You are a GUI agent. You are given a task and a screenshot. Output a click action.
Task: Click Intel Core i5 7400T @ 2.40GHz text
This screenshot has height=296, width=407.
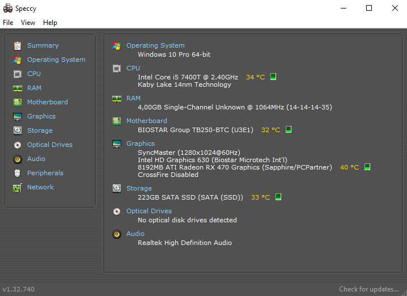[x=188, y=77]
